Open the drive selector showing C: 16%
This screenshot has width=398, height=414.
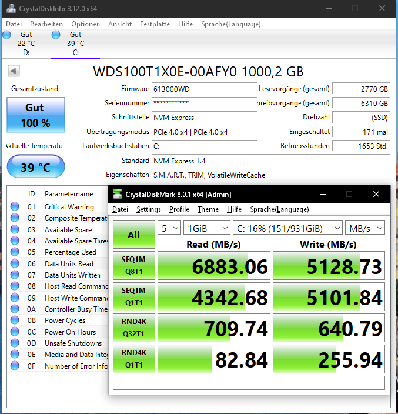click(287, 228)
